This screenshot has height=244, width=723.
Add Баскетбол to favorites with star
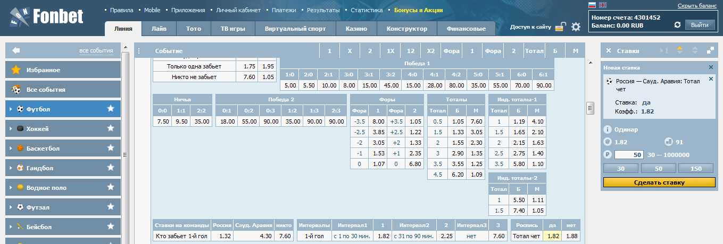pyautogui.click(x=111, y=148)
